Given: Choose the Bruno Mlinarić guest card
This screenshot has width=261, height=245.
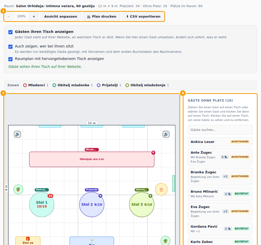Looking at the screenshot, I should 220,194.
